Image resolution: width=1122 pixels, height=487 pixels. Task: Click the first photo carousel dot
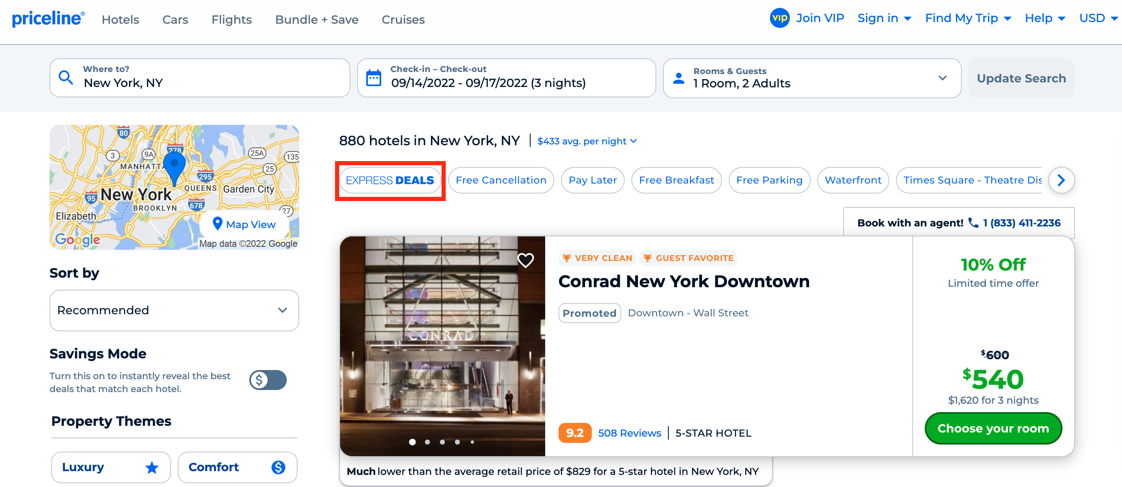click(x=412, y=442)
